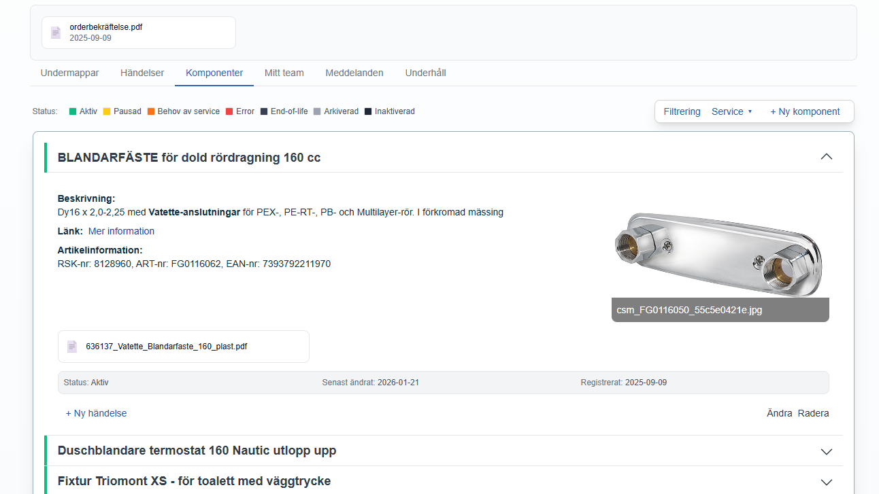Image resolution: width=879 pixels, height=494 pixels.
Task: Open the Service dropdown menu
Action: (732, 111)
